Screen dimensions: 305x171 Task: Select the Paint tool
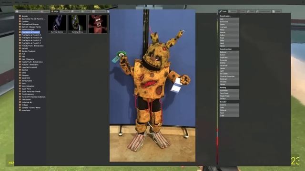pyautogui.click(x=229, y=113)
